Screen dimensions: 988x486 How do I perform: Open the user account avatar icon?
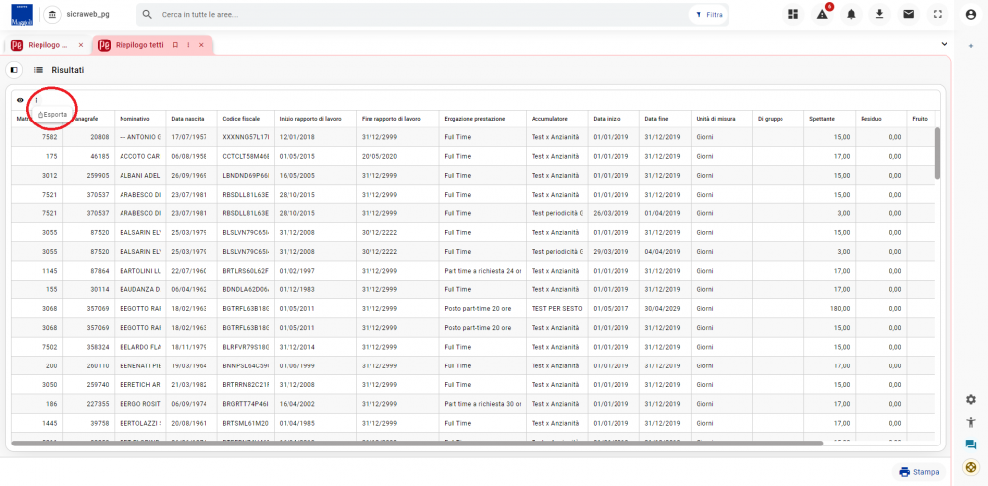coord(971,14)
